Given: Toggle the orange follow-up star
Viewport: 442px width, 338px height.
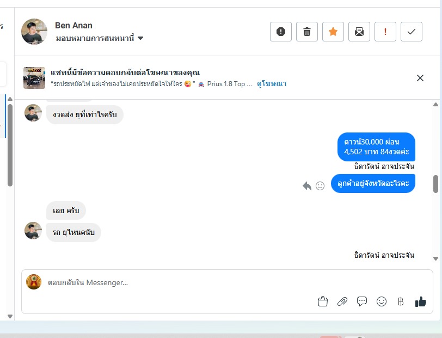Looking at the screenshot, I should (x=333, y=32).
